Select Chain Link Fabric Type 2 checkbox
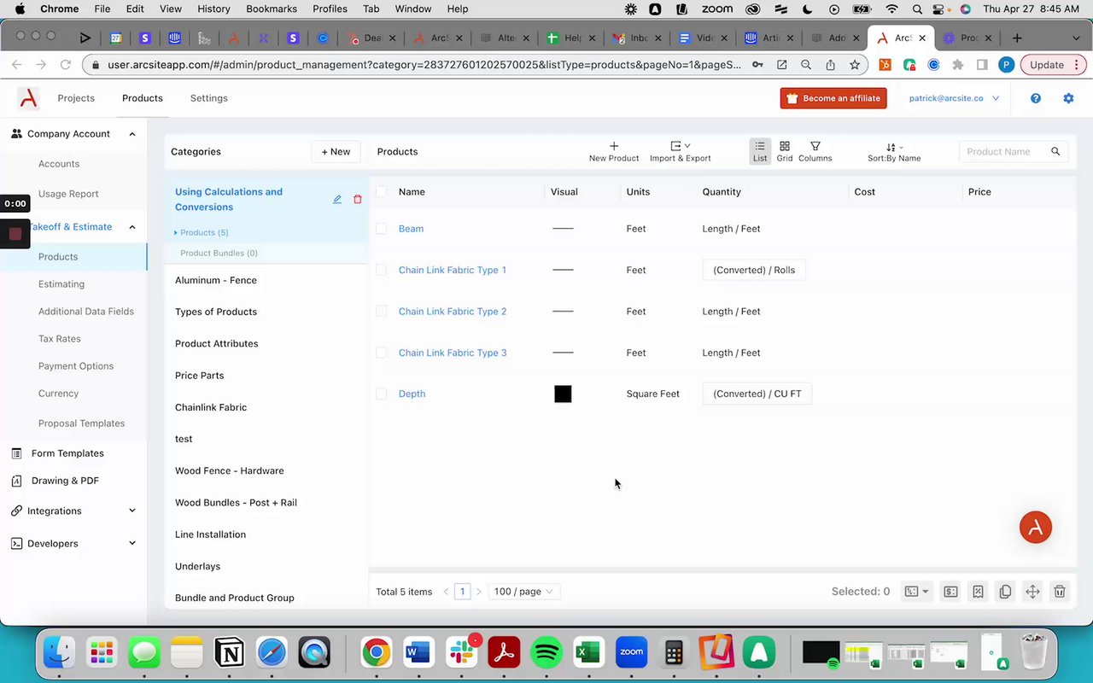Image resolution: width=1093 pixels, height=683 pixels. [382, 312]
